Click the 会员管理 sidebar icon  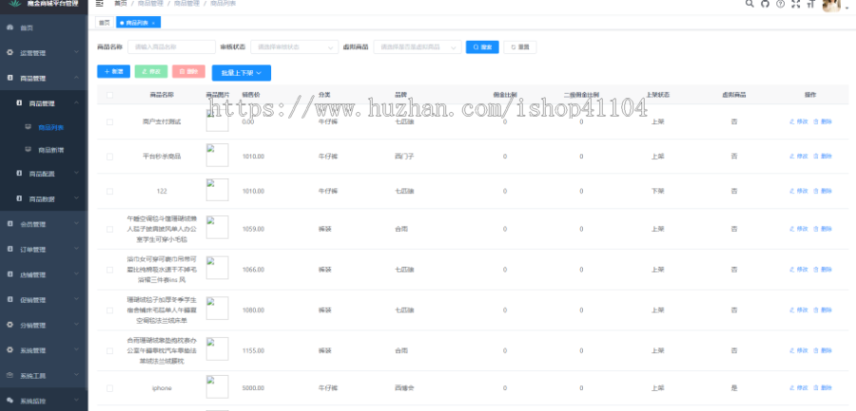10,223
